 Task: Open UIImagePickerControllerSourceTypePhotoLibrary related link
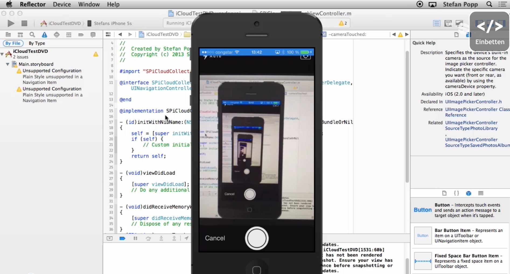pos(471,125)
